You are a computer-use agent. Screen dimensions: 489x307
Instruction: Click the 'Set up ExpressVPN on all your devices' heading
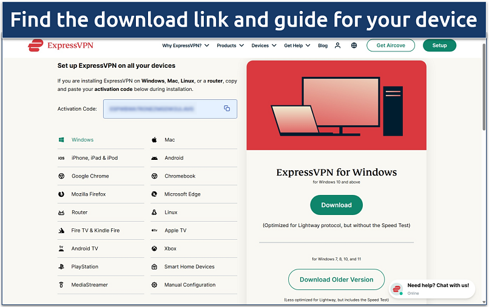tap(116, 65)
